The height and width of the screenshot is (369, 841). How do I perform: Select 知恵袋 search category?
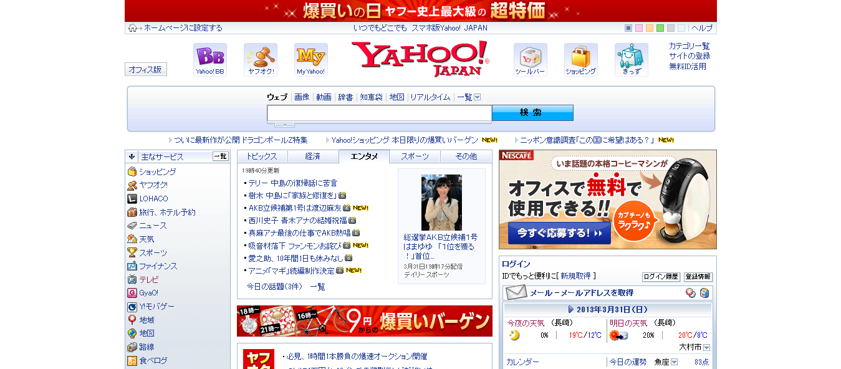[371, 97]
